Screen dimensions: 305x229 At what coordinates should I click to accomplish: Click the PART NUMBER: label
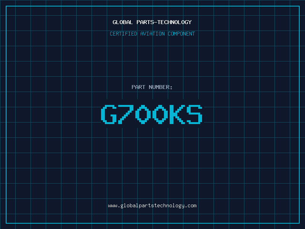tap(152, 87)
